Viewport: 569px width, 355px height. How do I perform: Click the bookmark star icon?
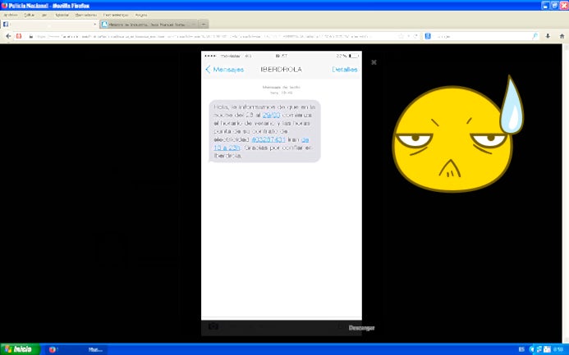point(401,36)
